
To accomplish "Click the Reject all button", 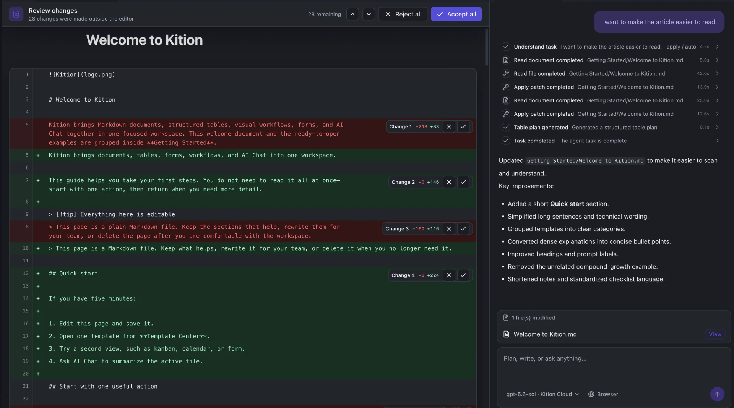I will click(x=403, y=14).
